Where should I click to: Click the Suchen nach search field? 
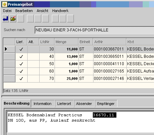94,30
